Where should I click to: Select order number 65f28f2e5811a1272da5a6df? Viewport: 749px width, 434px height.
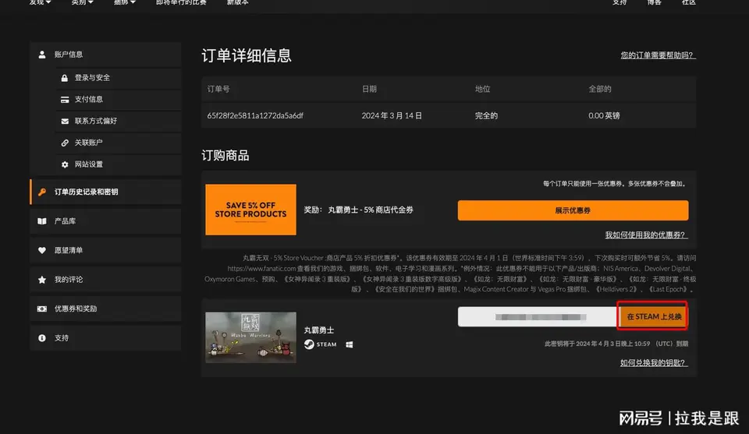click(x=255, y=115)
